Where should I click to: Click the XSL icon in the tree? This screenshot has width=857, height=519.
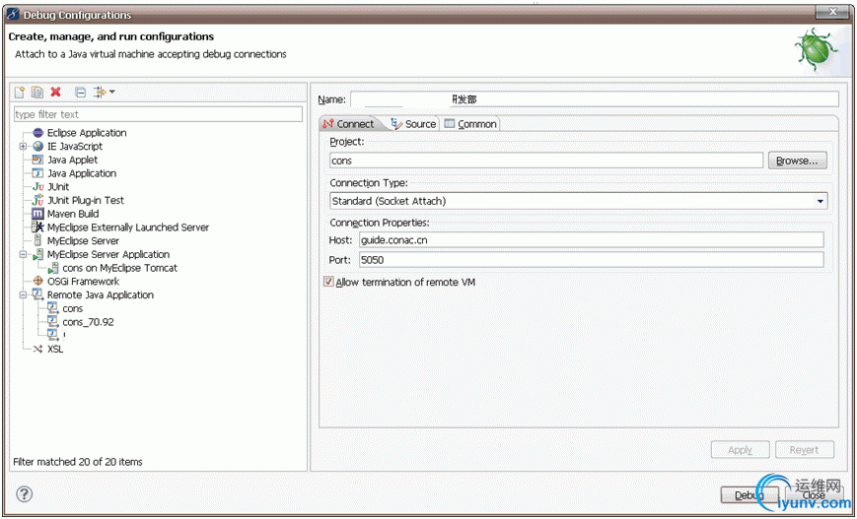point(37,350)
